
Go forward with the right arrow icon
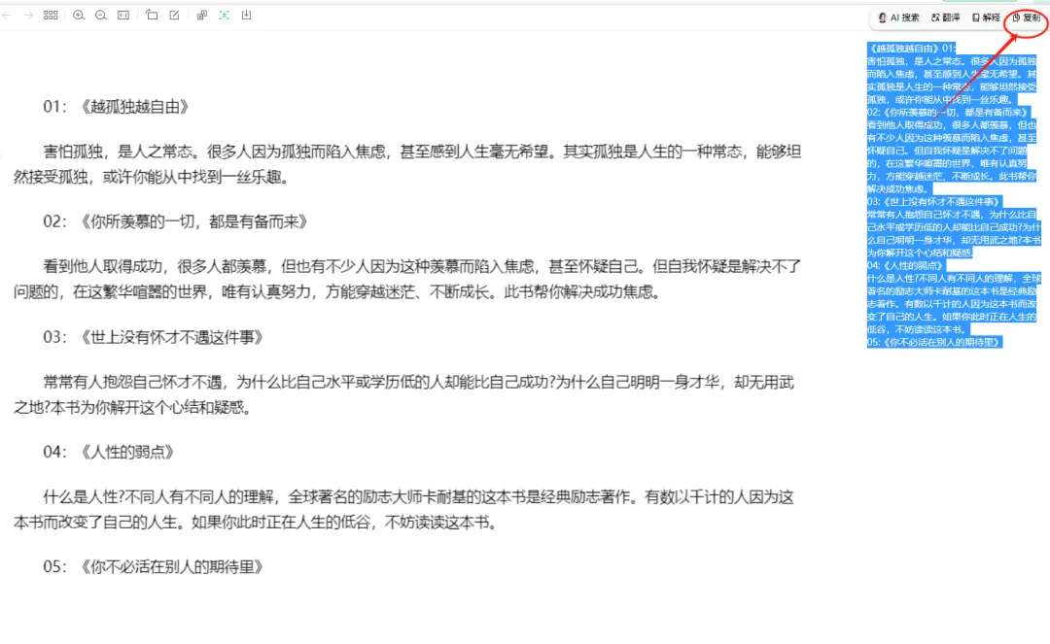pyautogui.click(x=28, y=15)
